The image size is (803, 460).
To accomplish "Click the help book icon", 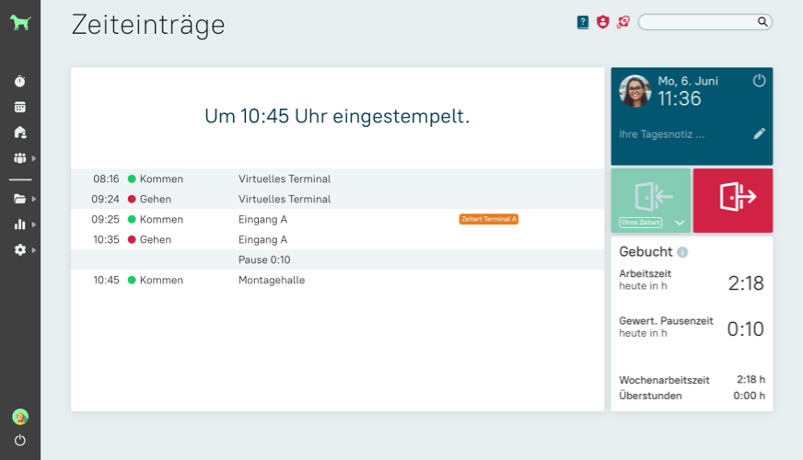I will pyautogui.click(x=582, y=22).
